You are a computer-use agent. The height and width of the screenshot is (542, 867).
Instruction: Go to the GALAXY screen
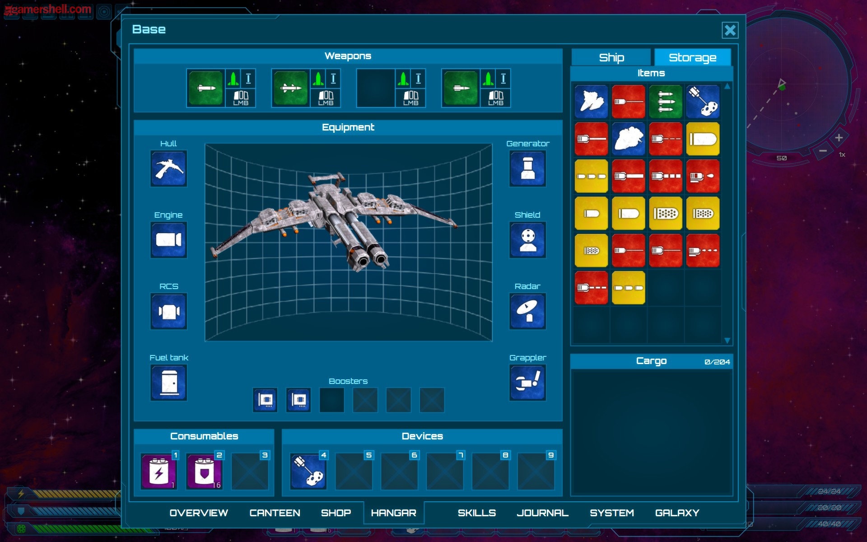[x=677, y=513]
